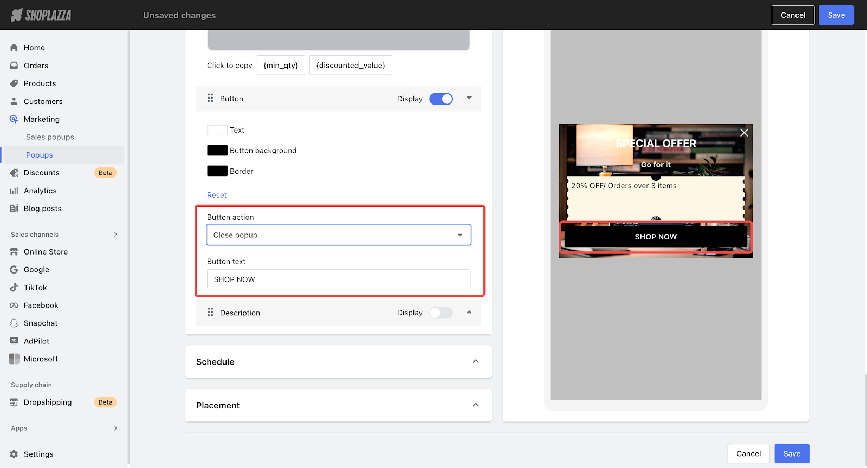Click the drag handle beside Description section
Screen dimensions: 867x468
point(210,313)
